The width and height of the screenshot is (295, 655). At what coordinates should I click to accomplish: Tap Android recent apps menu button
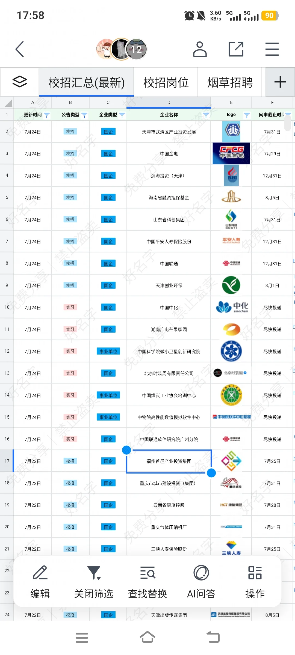tap(82, 638)
